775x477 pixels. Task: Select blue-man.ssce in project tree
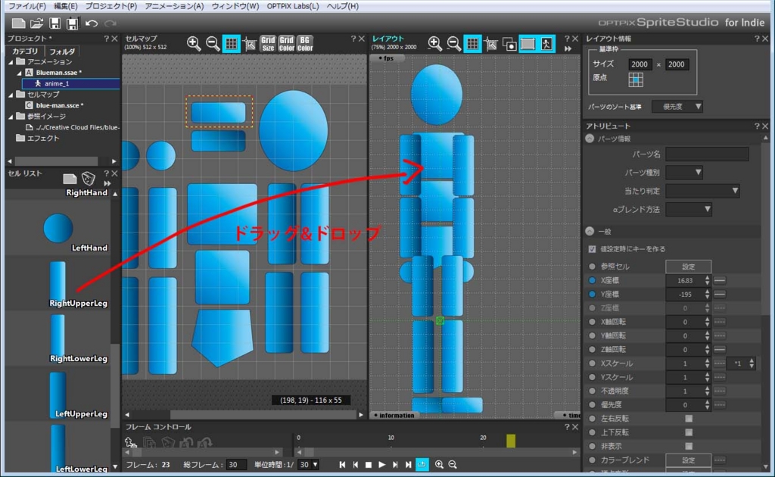click(59, 105)
